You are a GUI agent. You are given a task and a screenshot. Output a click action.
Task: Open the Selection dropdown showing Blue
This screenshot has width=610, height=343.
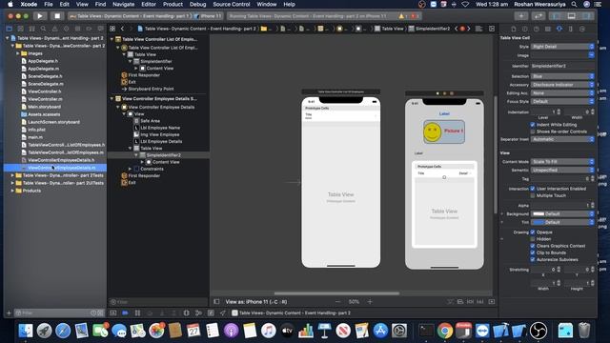tap(562, 76)
